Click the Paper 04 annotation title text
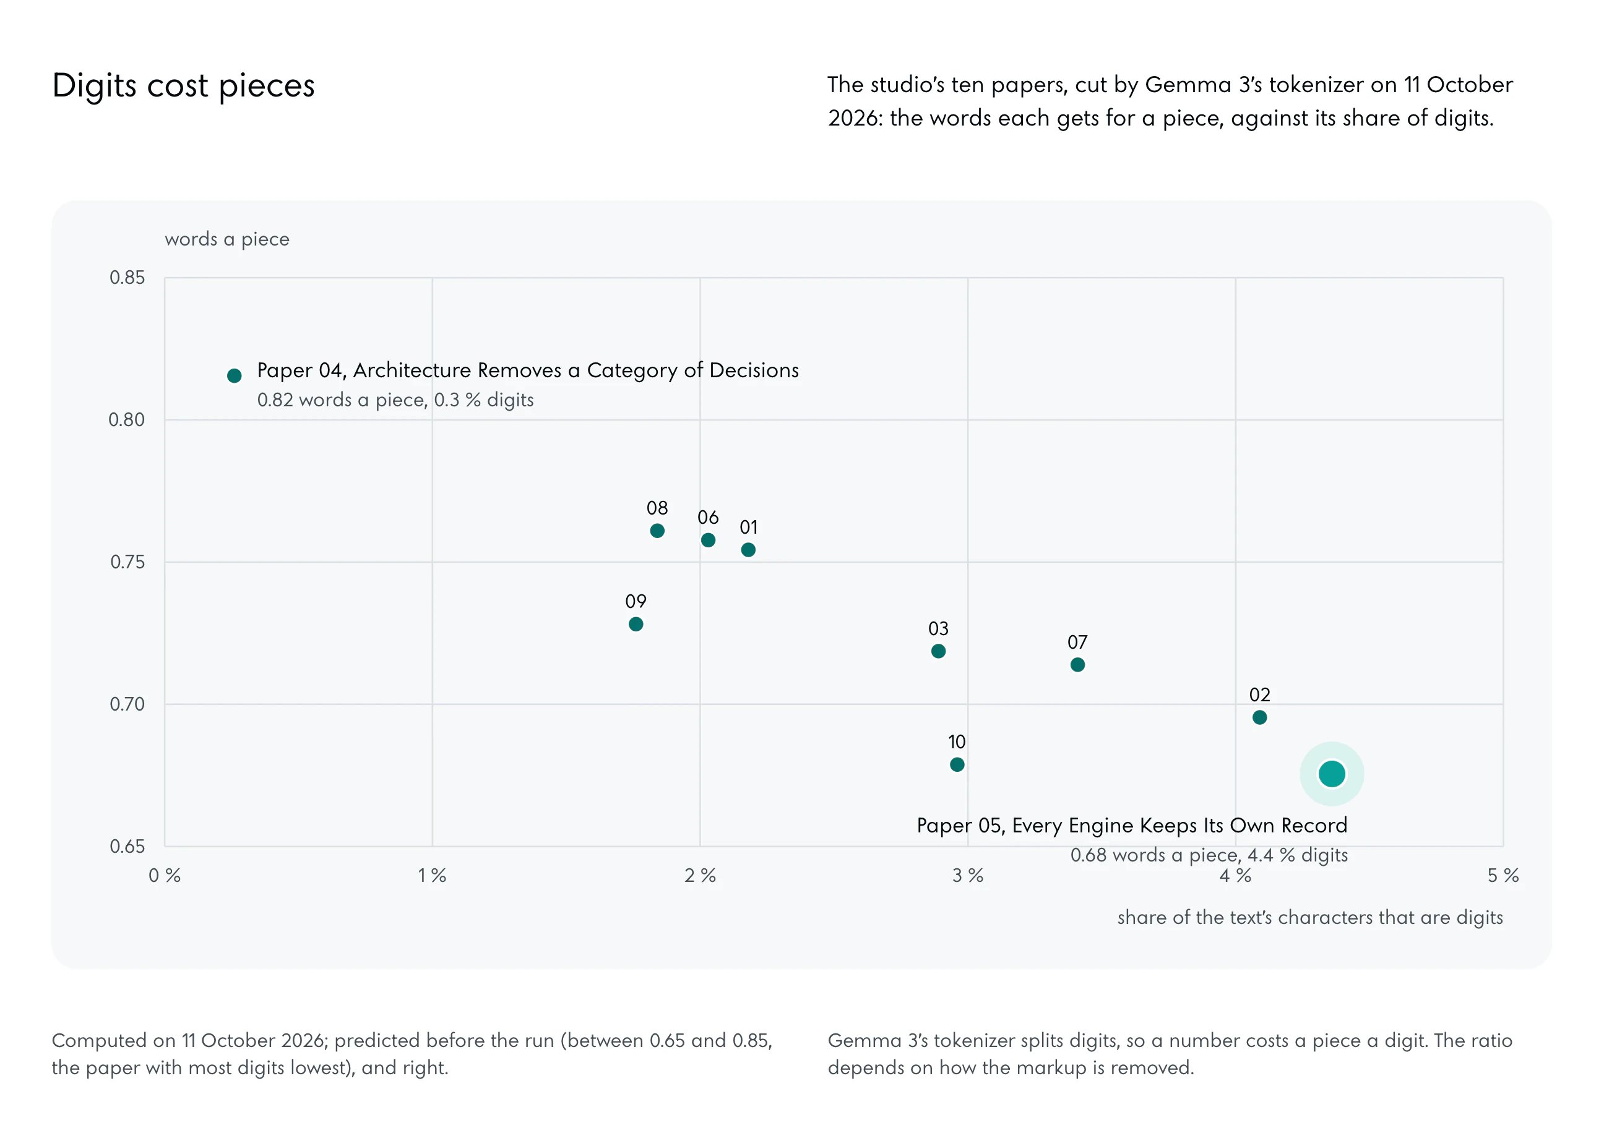Image resolution: width=1604 pixels, height=1141 pixels. pos(528,370)
